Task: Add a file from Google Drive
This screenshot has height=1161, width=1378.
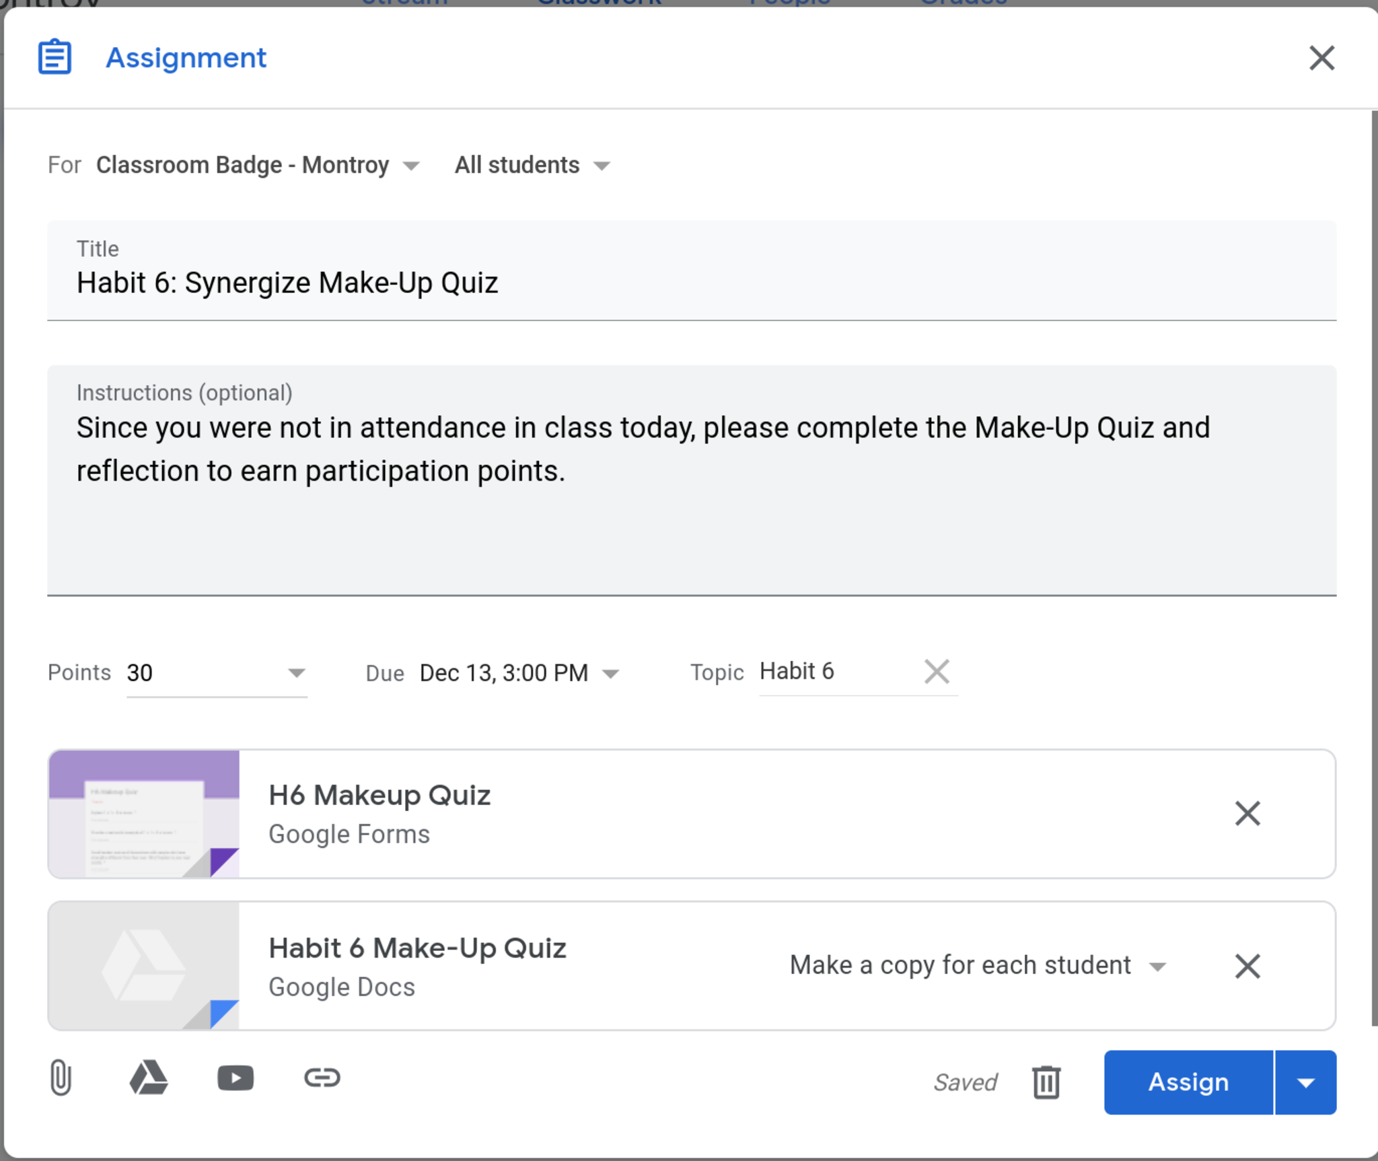Action: pyautogui.click(x=148, y=1078)
